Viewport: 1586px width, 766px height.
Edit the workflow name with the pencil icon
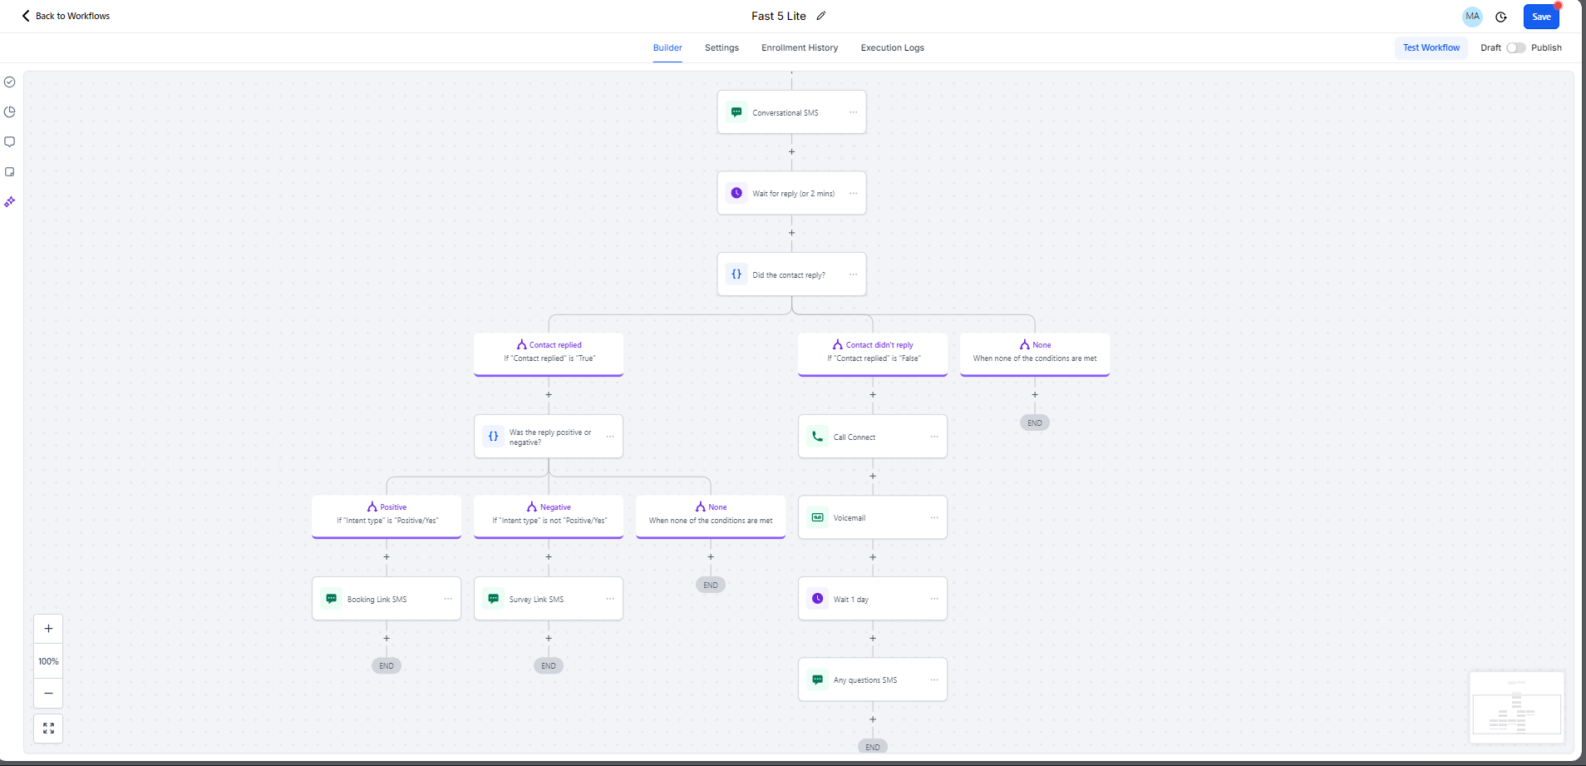pos(821,16)
